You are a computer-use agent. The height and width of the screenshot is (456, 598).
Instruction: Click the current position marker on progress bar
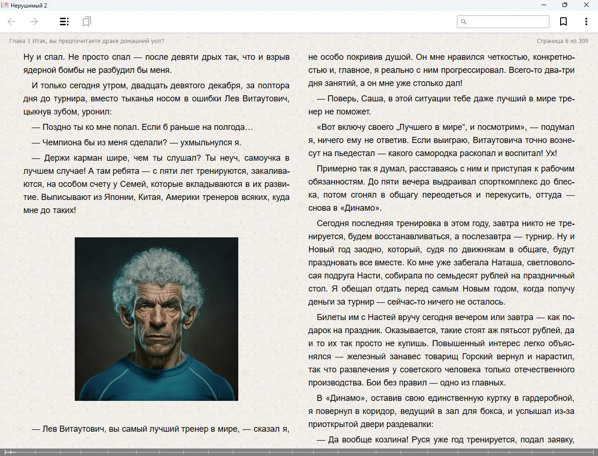10,452
